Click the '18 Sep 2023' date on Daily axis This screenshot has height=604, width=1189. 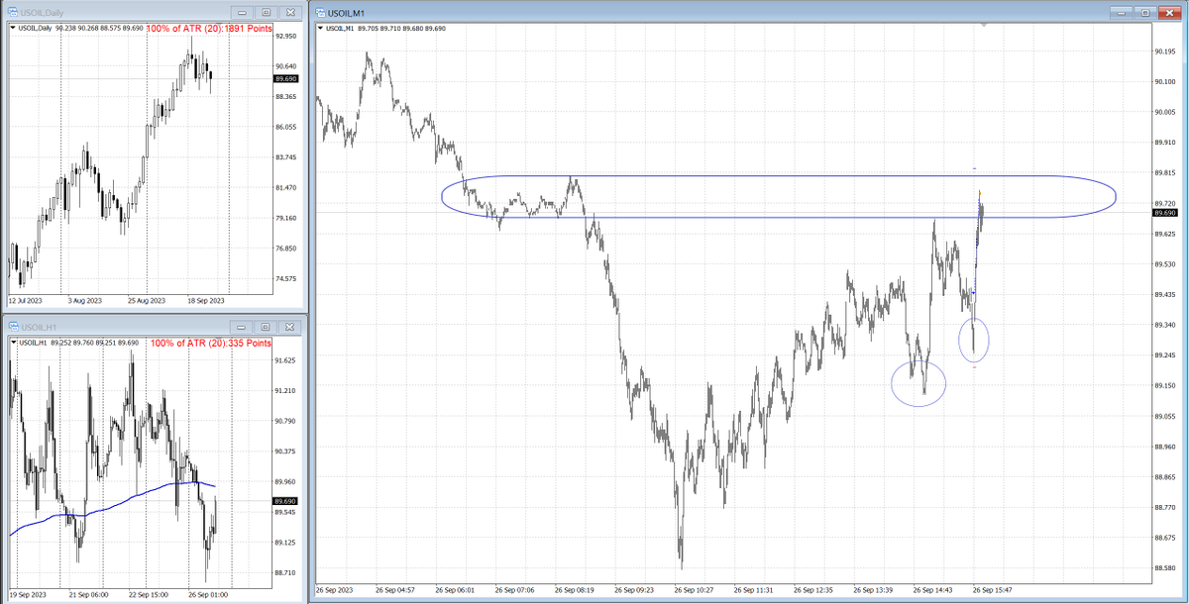coord(205,300)
